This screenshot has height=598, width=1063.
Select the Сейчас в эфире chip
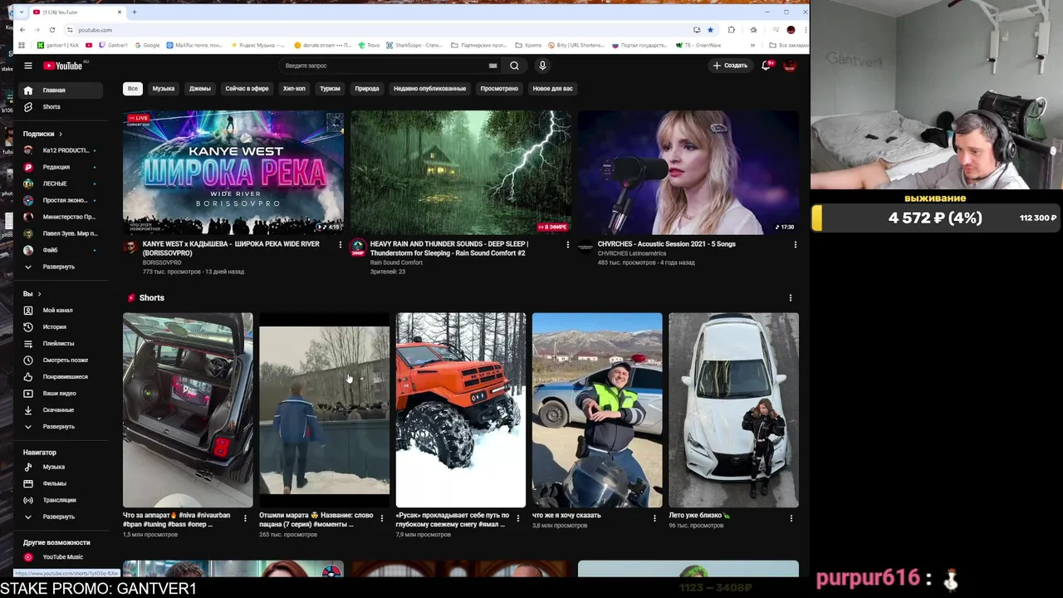tap(247, 88)
